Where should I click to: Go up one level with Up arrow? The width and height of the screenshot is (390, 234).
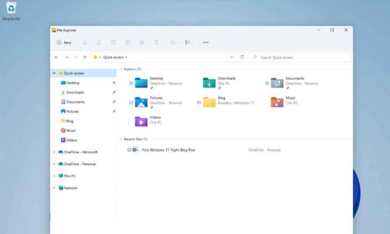coord(85,58)
